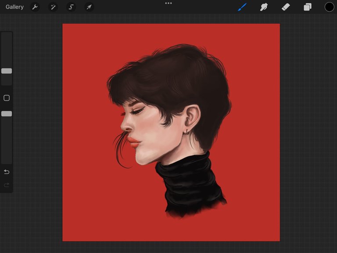The image size is (337, 253).
Task: Open the Adjustments magic wand menu
Action: click(x=53, y=7)
